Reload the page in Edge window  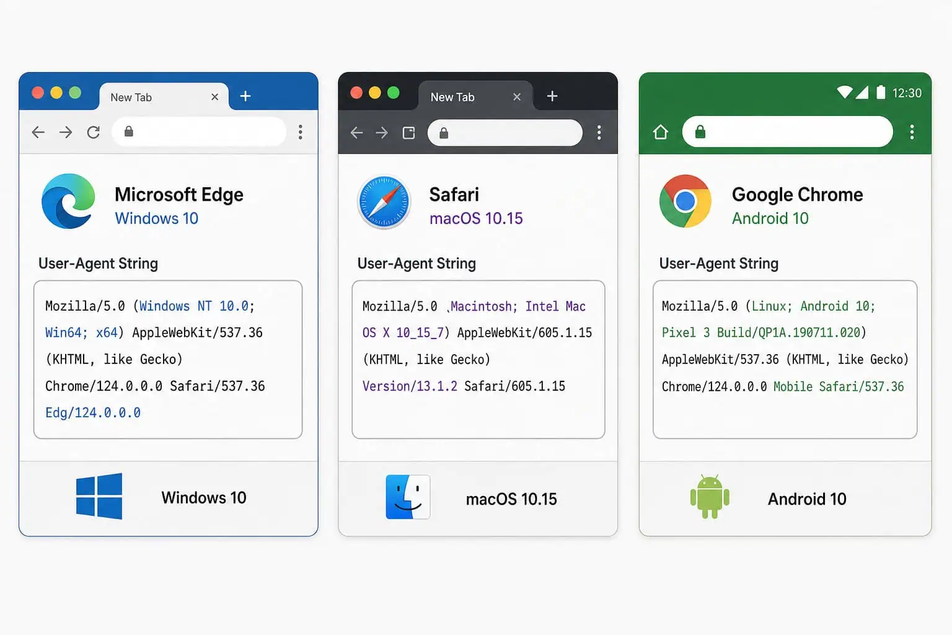(x=94, y=132)
